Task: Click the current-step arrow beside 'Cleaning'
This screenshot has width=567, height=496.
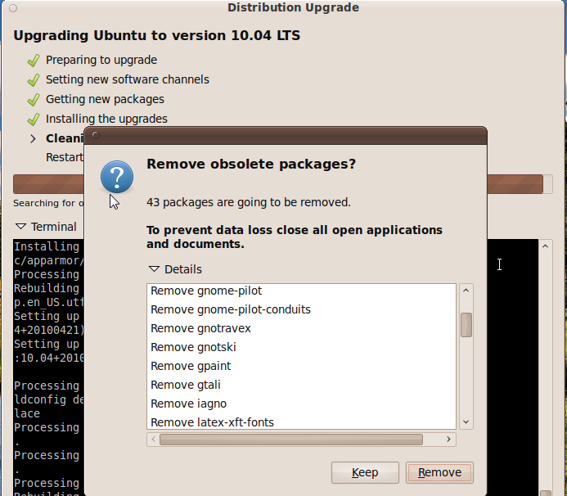Action: coord(33,138)
